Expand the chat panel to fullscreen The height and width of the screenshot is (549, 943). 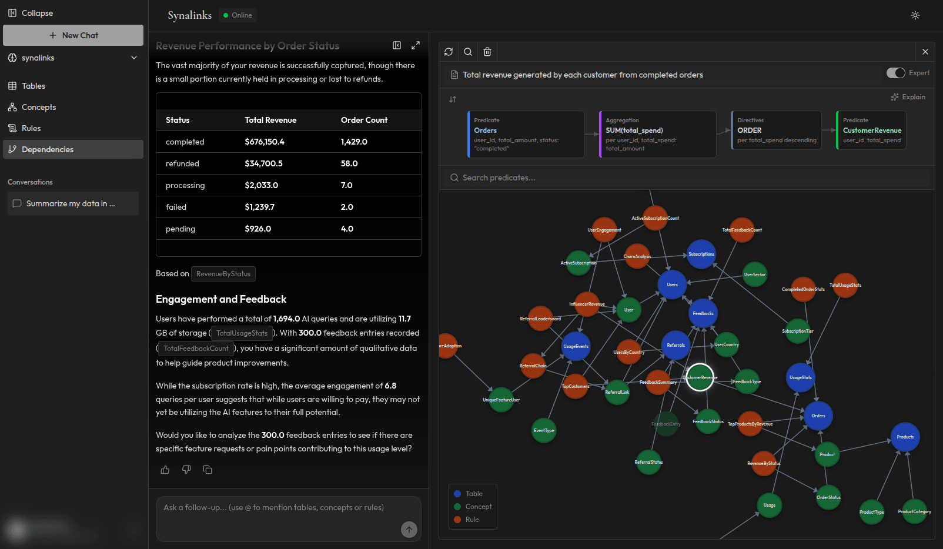coord(416,45)
